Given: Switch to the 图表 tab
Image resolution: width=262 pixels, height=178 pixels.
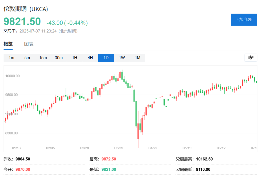Looking at the screenshot, I should pyautogui.click(x=29, y=44).
